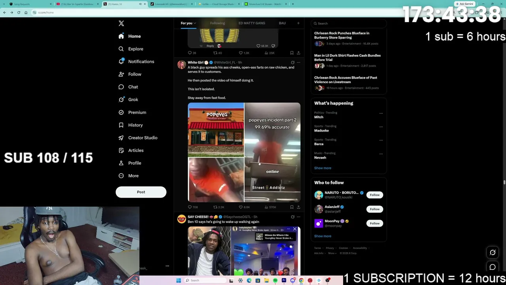Open Notifications in the sidebar

[136, 61]
